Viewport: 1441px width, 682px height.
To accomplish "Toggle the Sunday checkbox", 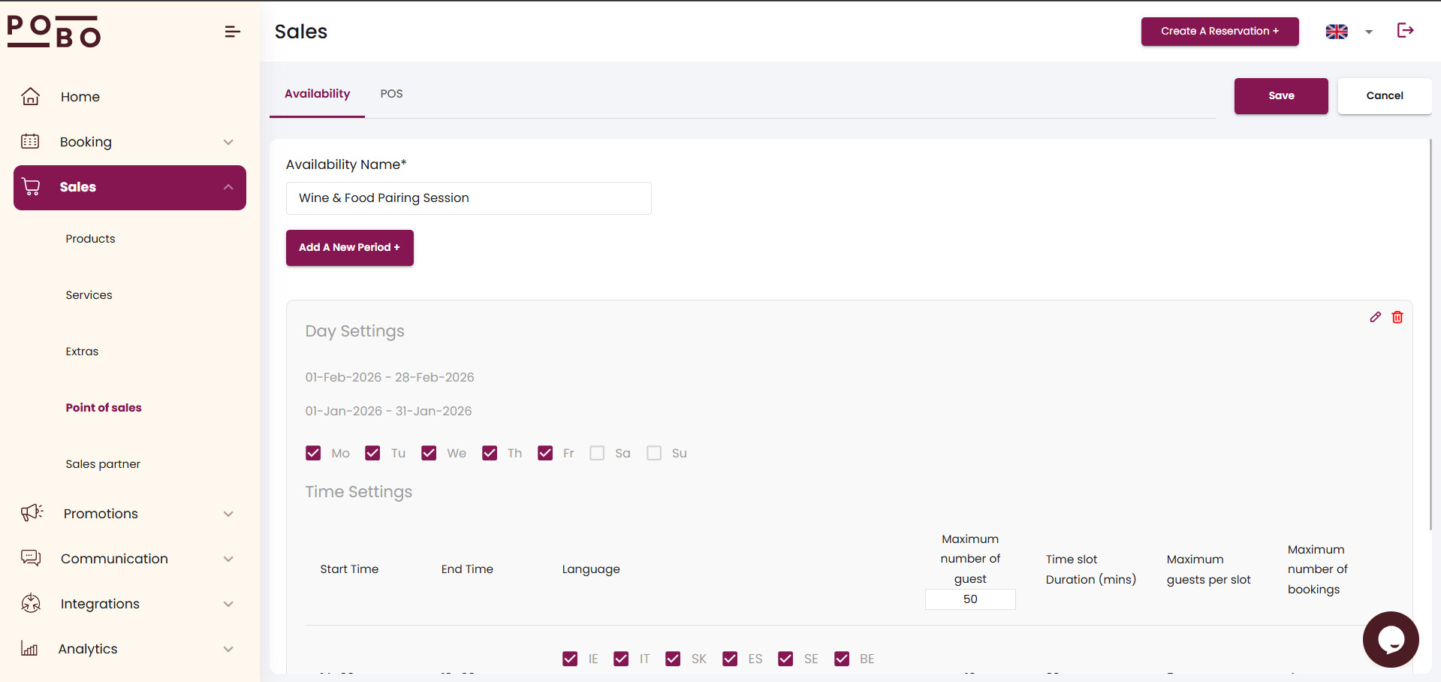I will click(654, 453).
